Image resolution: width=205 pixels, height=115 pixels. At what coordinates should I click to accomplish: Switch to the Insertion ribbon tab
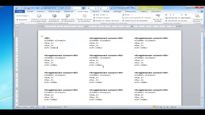41,11
